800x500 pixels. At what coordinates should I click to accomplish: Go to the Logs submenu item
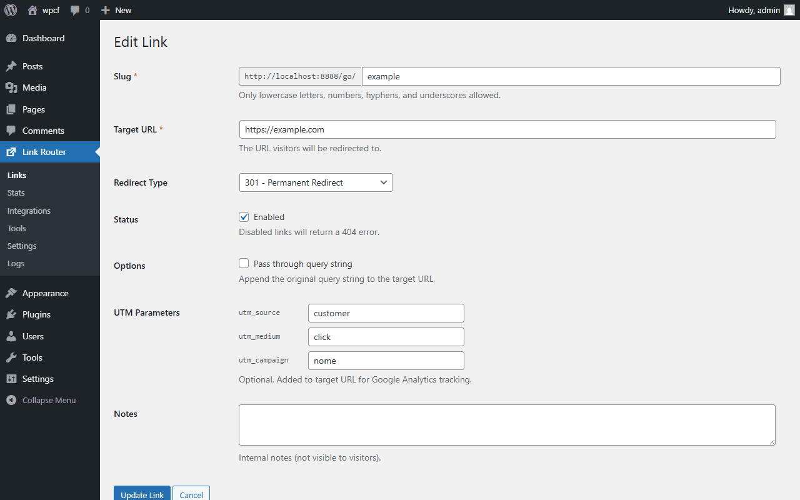tap(16, 263)
